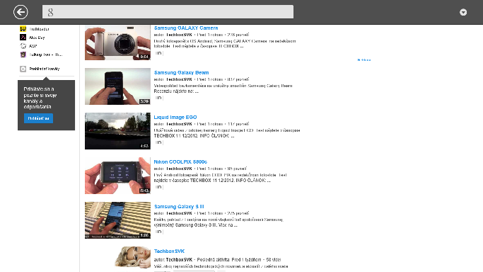Open the Samsung Galaxy Beam video title
The width and height of the screenshot is (483, 272).
(x=182, y=73)
